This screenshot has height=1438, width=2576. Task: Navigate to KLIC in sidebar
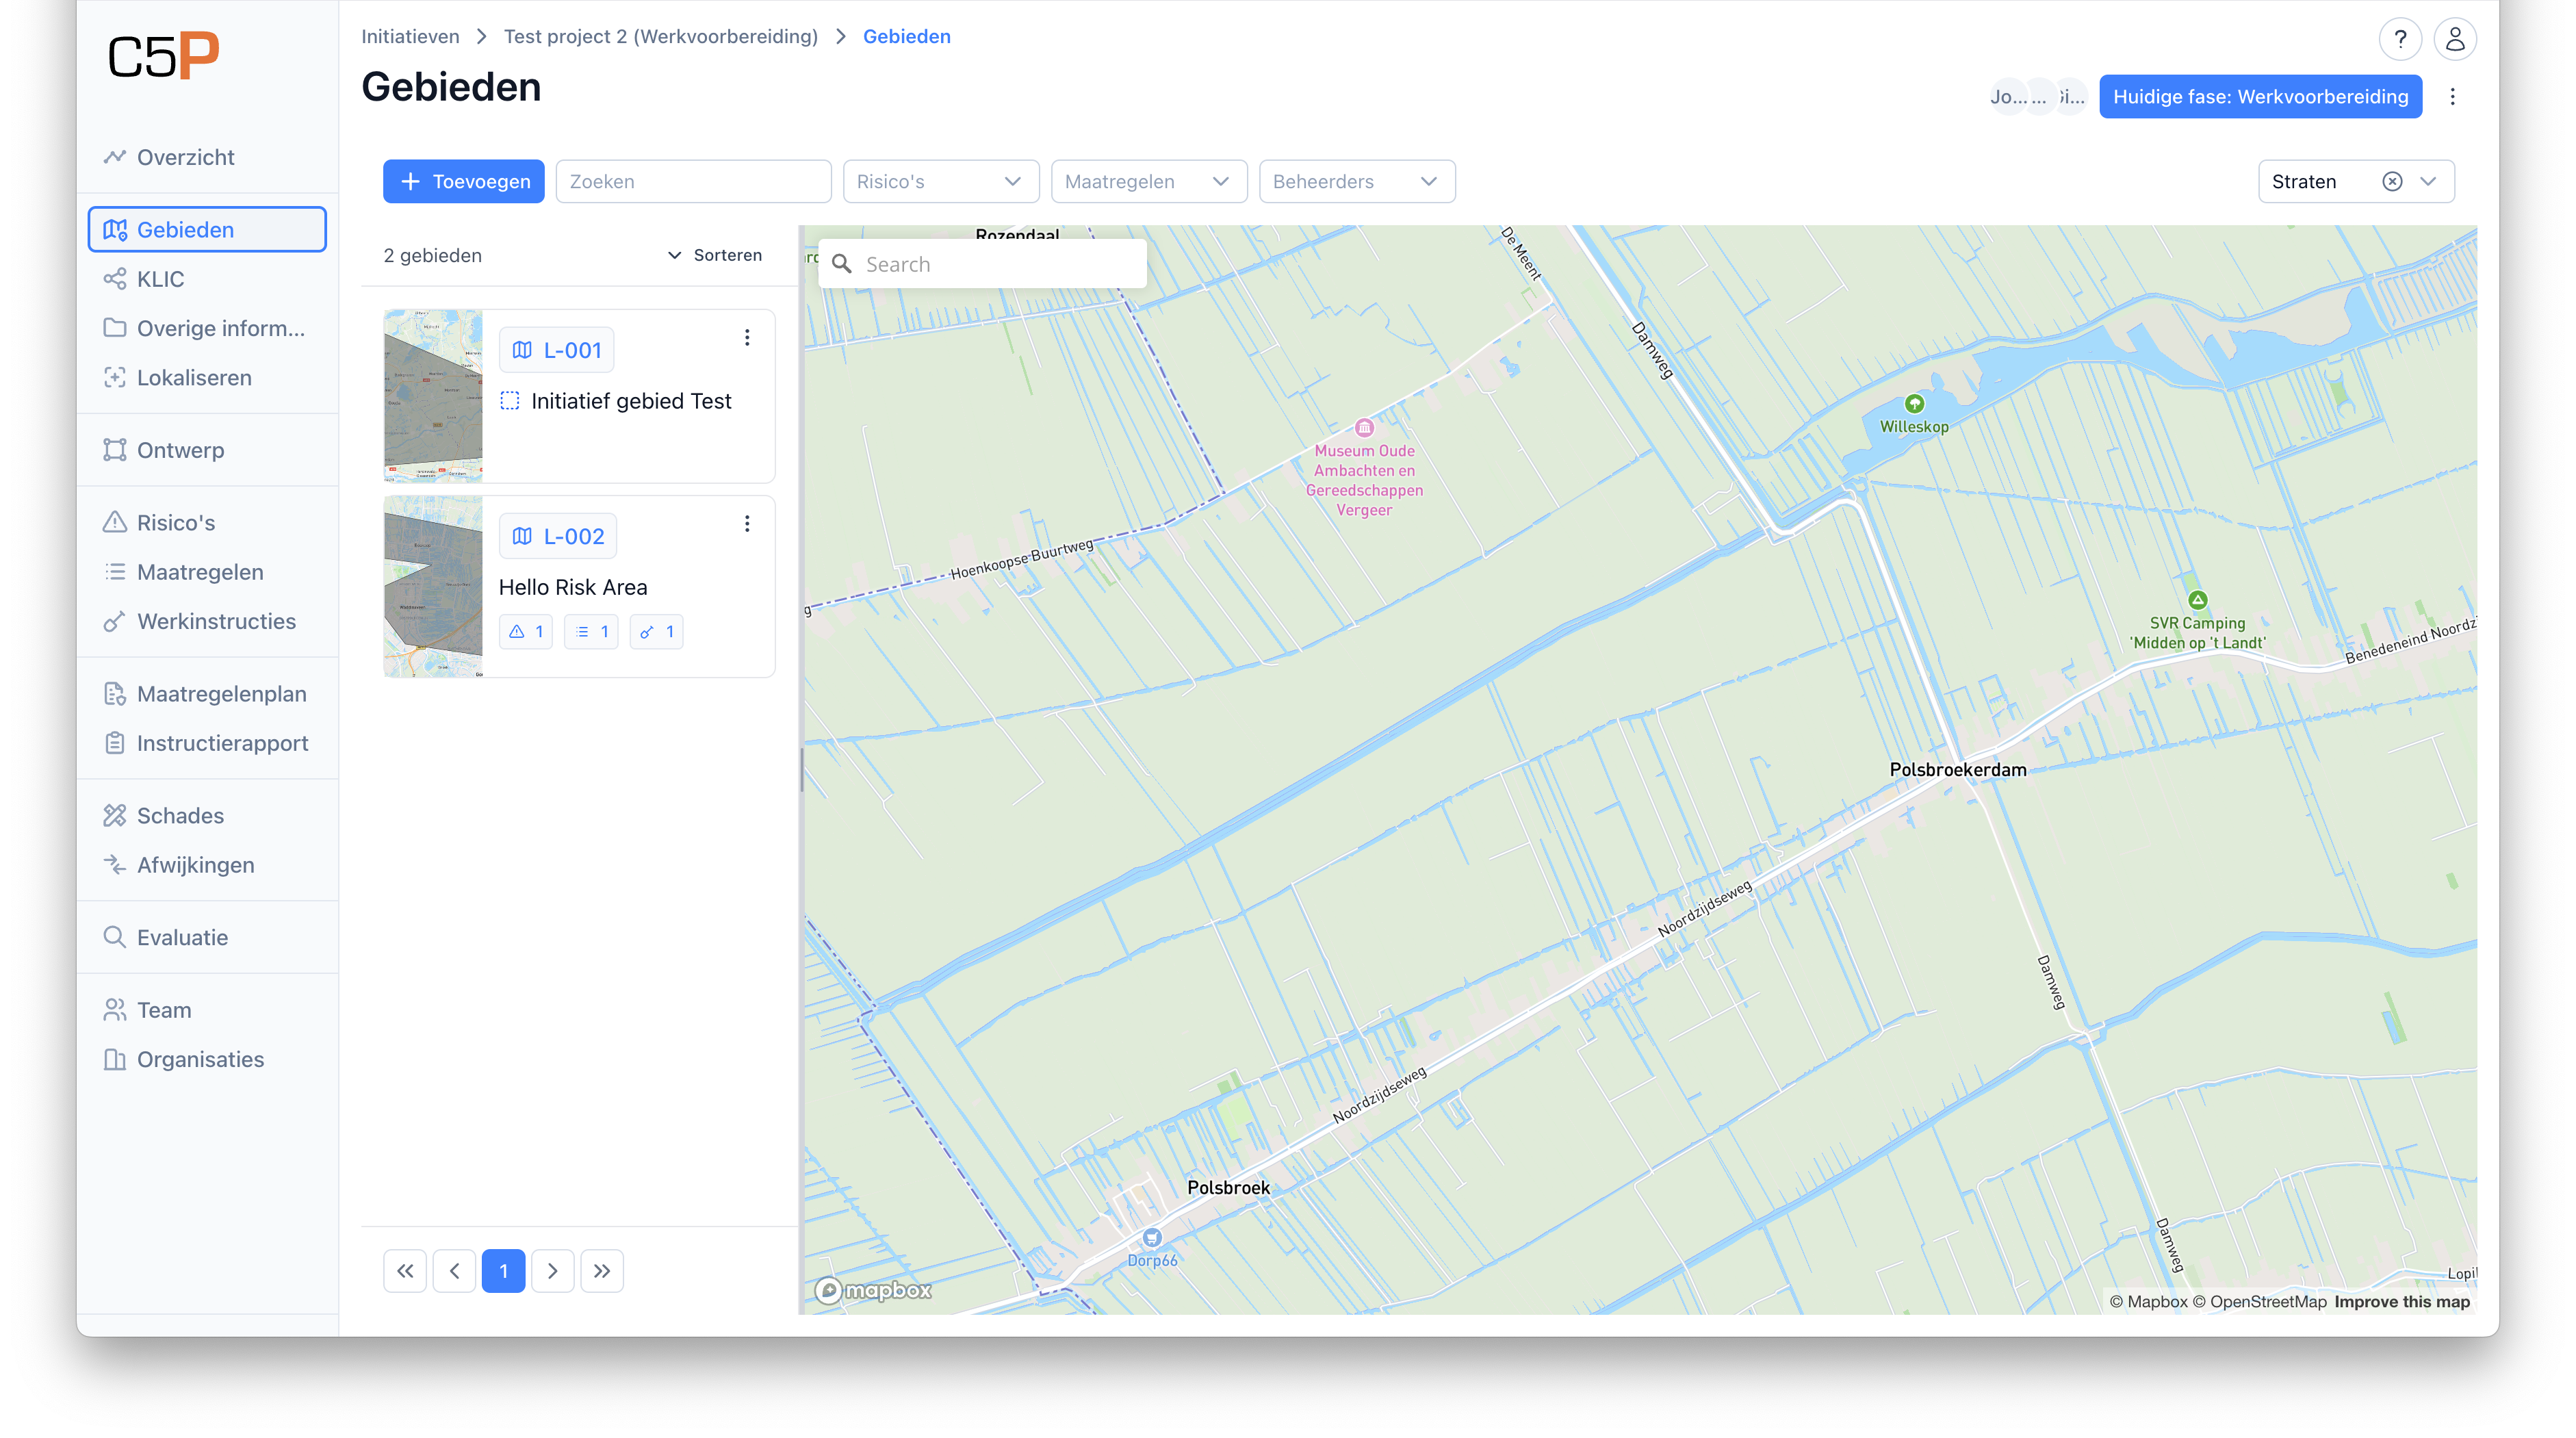[160, 279]
